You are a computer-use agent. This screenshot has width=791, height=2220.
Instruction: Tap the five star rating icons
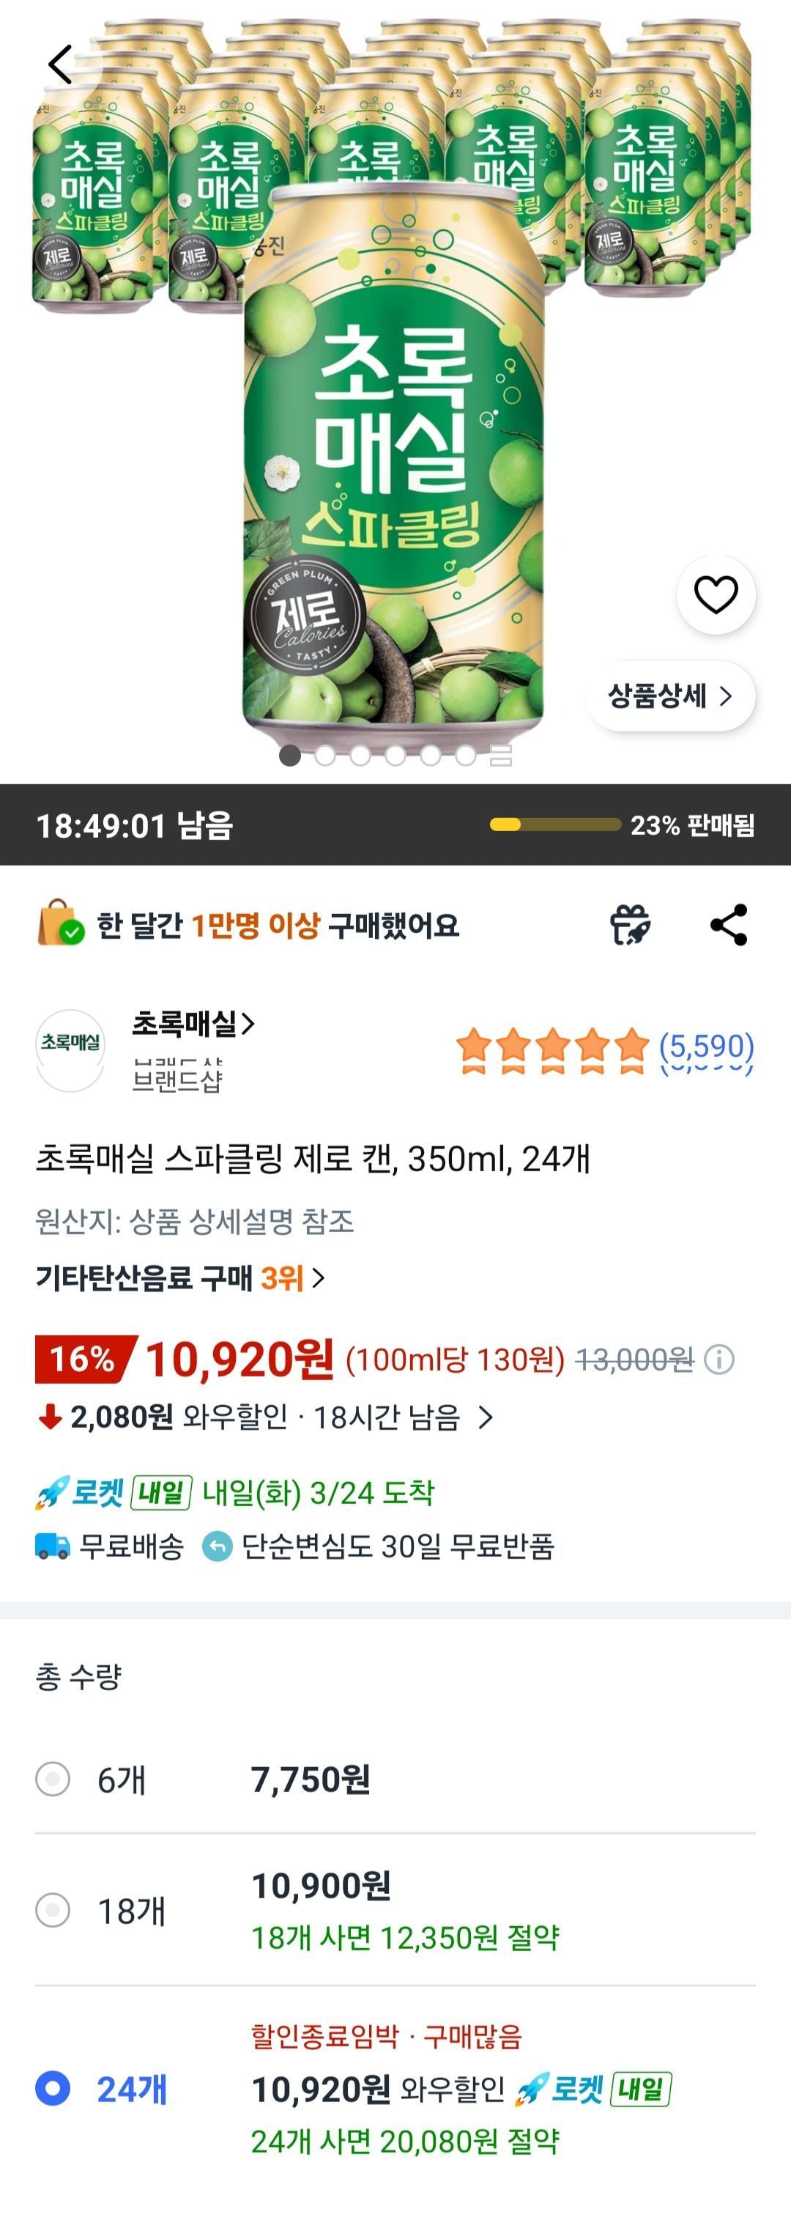tap(552, 1047)
